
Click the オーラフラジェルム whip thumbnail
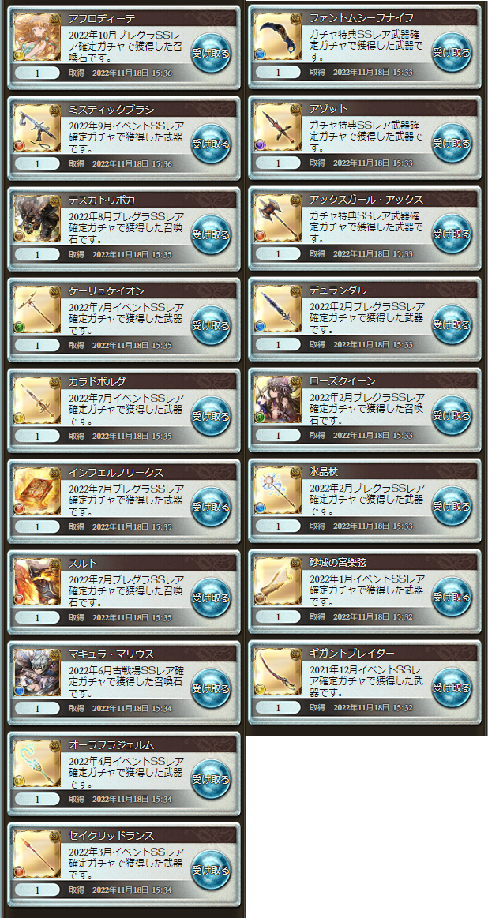pyautogui.click(x=37, y=763)
